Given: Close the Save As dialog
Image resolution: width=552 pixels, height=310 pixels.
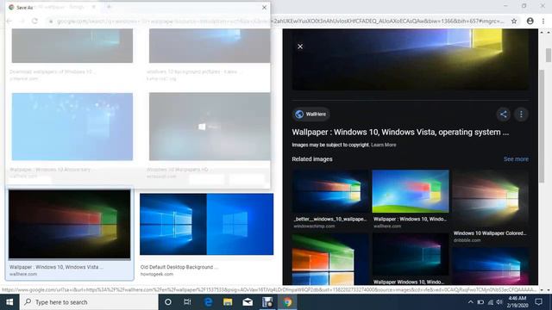Looking at the screenshot, I should pyautogui.click(x=264, y=8).
